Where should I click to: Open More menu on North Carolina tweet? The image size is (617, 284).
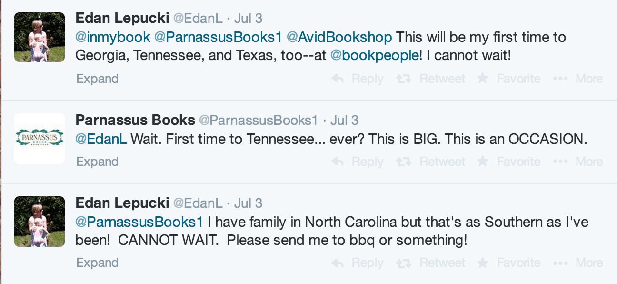[561, 263]
